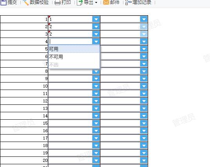This screenshot has width=210, height=167.
Task: Open row 18 first-column dropdown arrow
Action: tap(96, 145)
